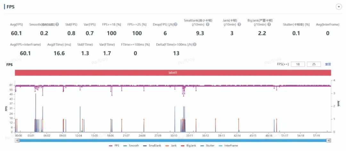346x151 pixels.
Task: Click help icon beside Delta(FTime)>100ms
Action: click(195, 45)
